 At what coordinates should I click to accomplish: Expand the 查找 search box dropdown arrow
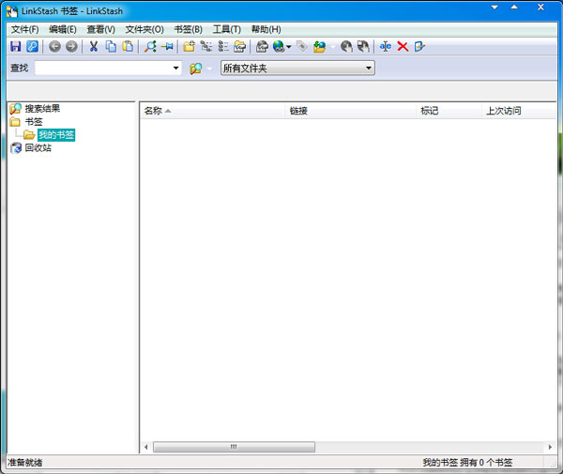click(176, 68)
